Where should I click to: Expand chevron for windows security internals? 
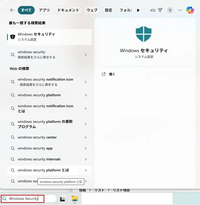coord(86,159)
